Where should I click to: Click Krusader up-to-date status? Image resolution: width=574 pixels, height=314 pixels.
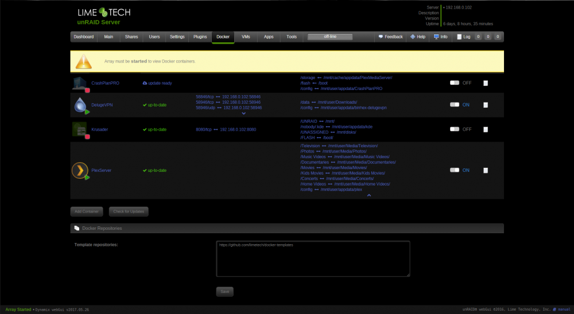[x=154, y=129]
